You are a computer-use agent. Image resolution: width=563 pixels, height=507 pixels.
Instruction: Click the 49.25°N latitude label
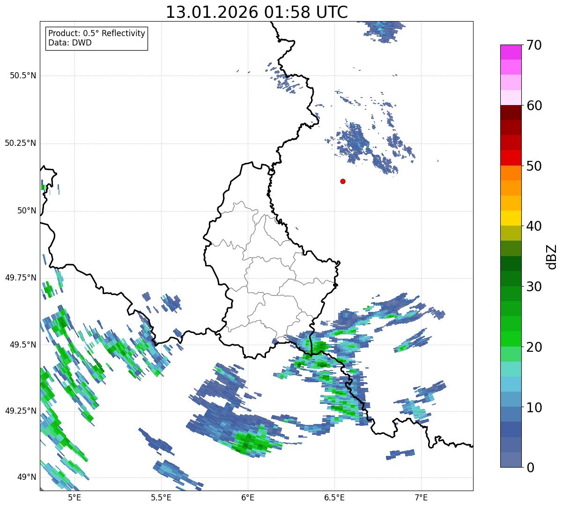click(20, 411)
